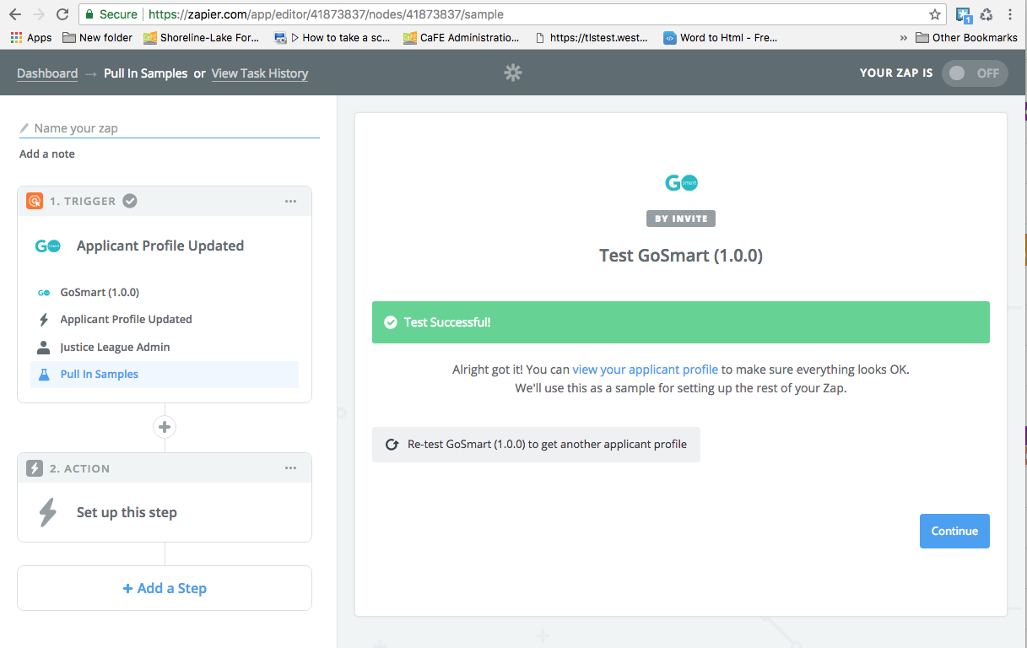Open the Trigger step options menu (three dots)
The image size is (1027, 648).
(291, 201)
